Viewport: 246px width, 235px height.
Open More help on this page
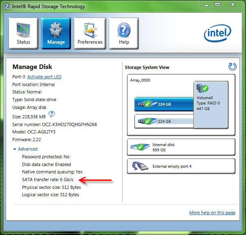tap(212, 213)
